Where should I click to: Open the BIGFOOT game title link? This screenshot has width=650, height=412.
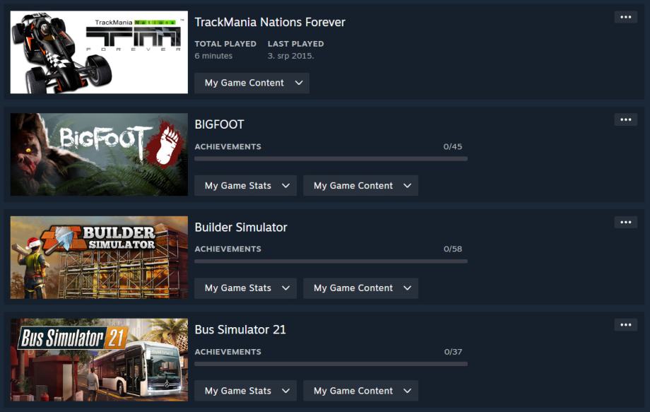pos(219,124)
